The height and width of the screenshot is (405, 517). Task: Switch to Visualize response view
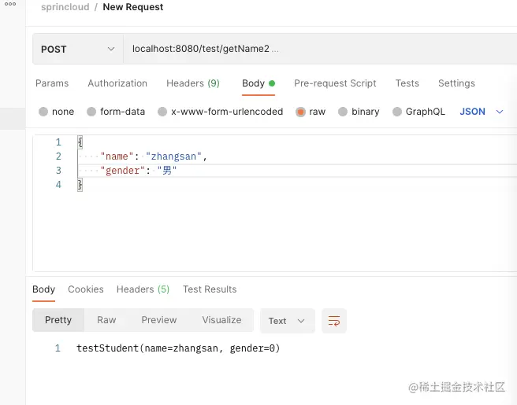[221, 320]
